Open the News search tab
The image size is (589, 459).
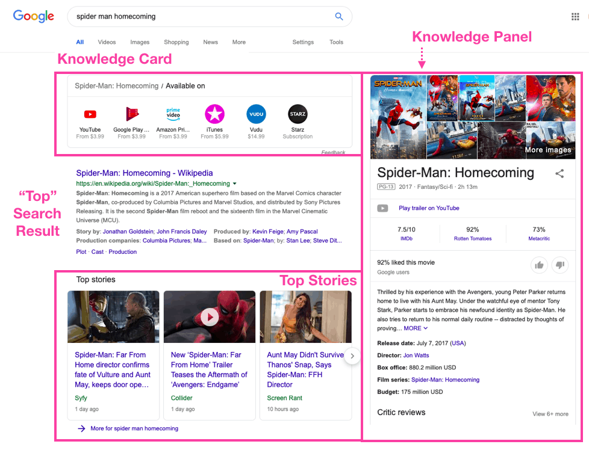210,42
